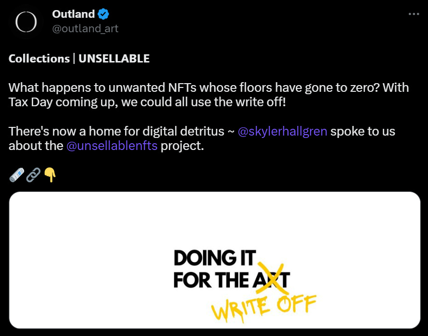Open the @unsellablenfts mention link
The height and width of the screenshot is (336, 428).
pos(113,146)
